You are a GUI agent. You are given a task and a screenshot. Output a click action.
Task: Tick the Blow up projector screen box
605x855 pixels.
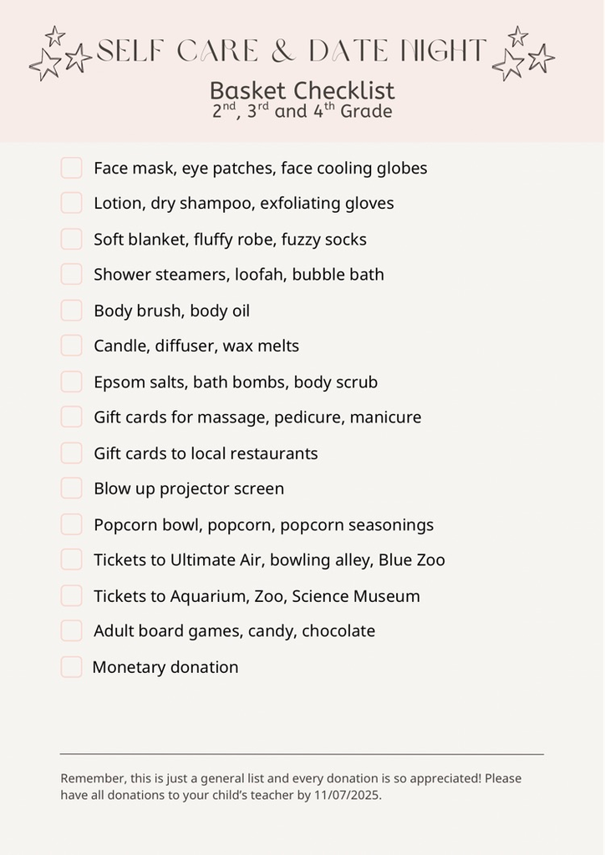click(x=71, y=488)
